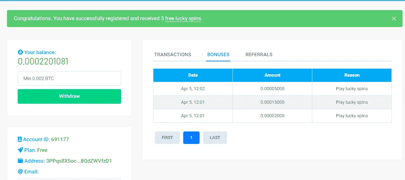Click the @ icon next to Email
The width and height of the screenshot is (405, 180).
[x=20, y=171]
